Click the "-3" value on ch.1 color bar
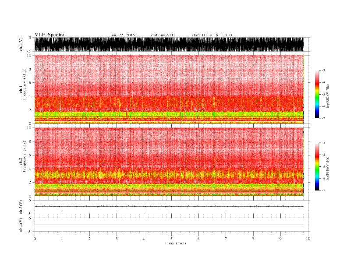Screen dimensions: 347x268 323,71
